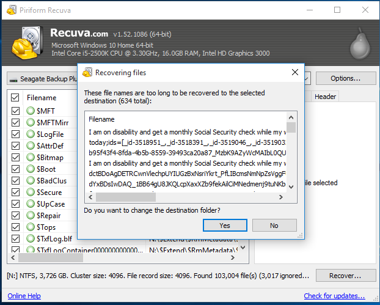Click the green status icon for $Tops

tap(31, 227)
